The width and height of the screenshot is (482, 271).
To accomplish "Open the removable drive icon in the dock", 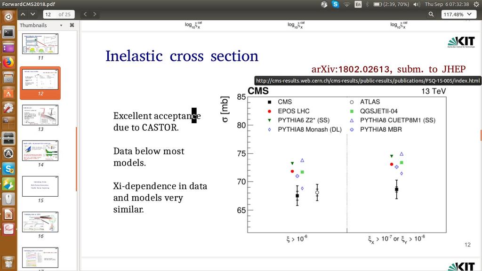I will point(8,138).
